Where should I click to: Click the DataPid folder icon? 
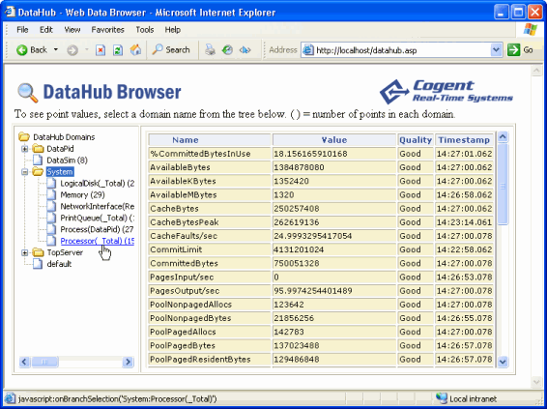[x=38, y=148]
